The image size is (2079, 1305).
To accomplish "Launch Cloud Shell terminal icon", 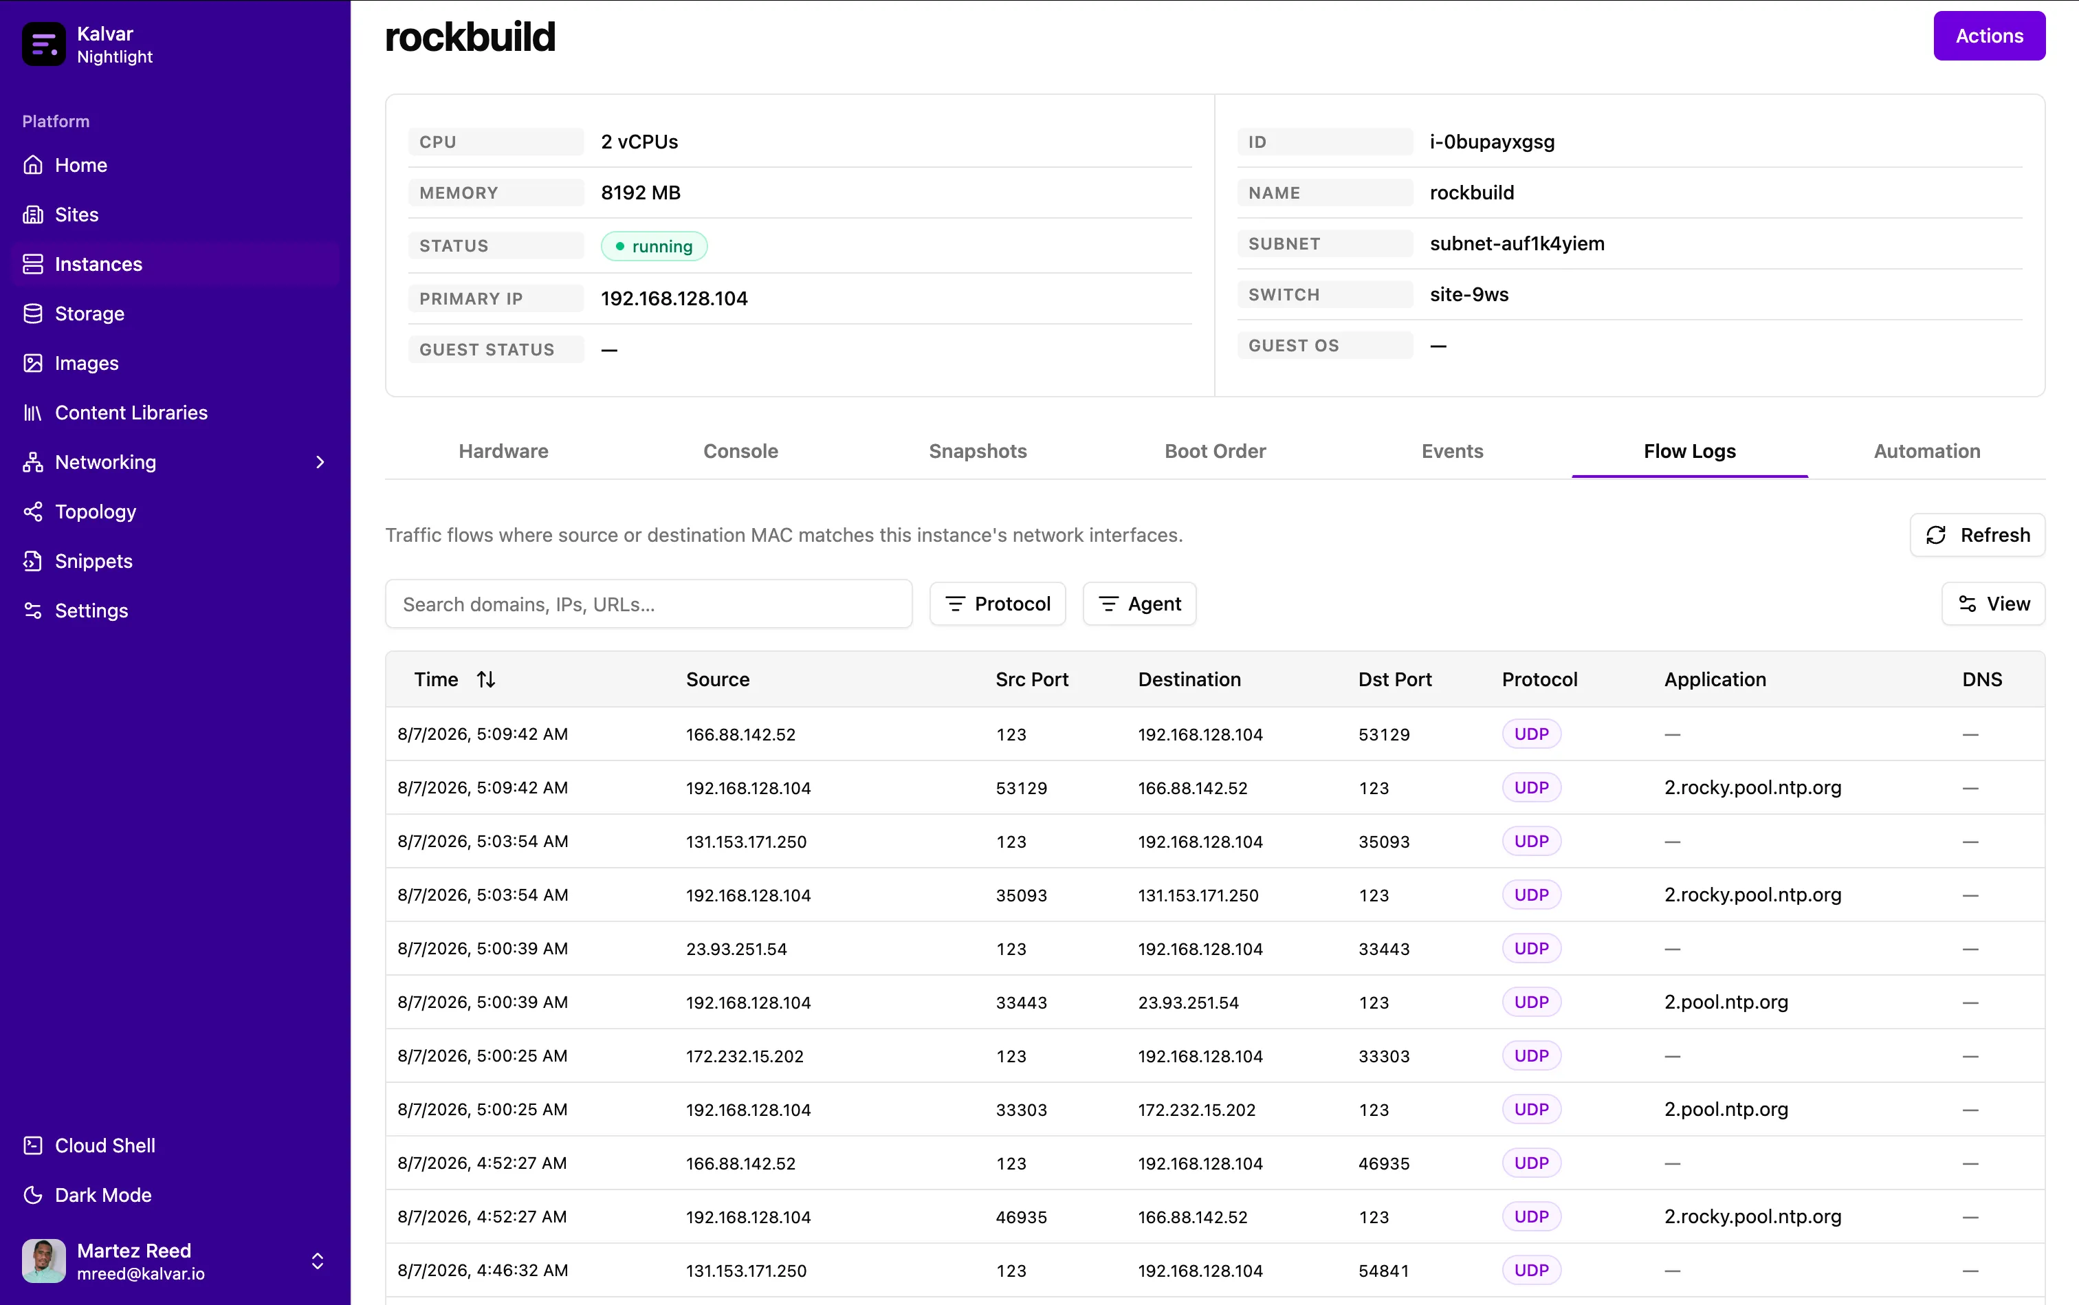I will coord(33,1145).
